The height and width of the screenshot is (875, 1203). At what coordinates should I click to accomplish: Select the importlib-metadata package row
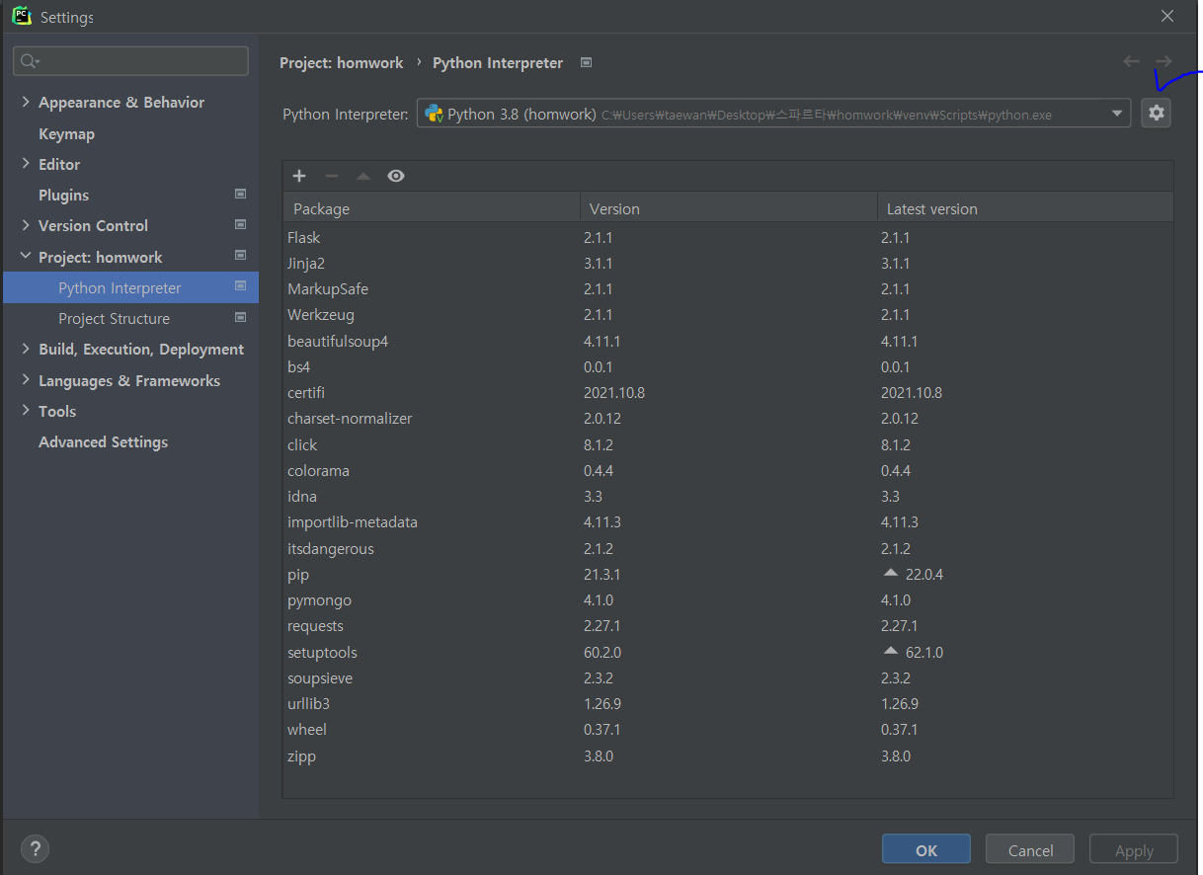pos(728,521)
